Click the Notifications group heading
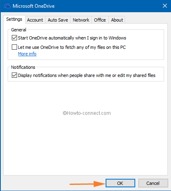Viewport: 171px width, 191px height. (x=23, y=67)
